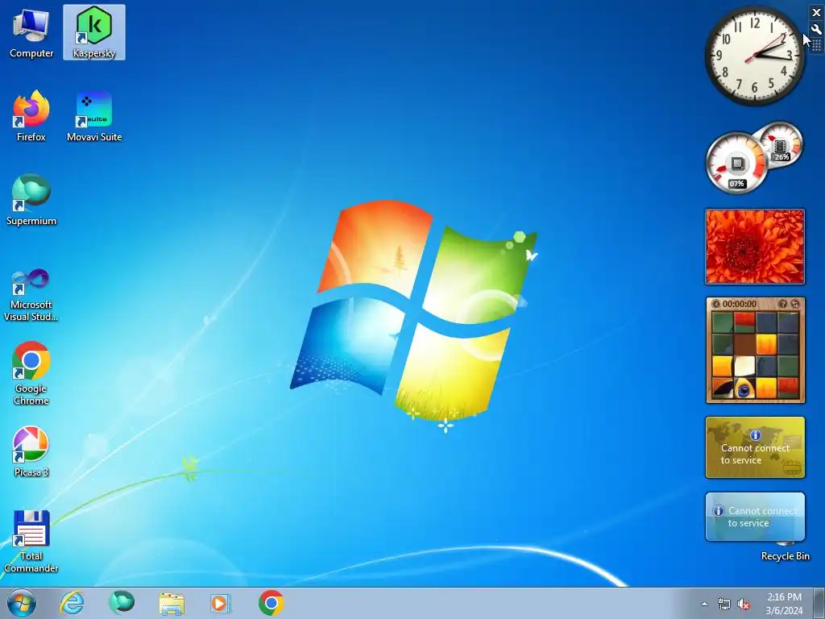
Task: Click the blue Cannot connect weather gadget
Action: coord(755,517)
